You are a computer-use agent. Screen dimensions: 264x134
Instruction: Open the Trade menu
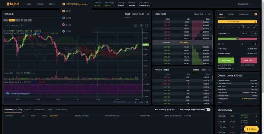(x=29, y=4)
